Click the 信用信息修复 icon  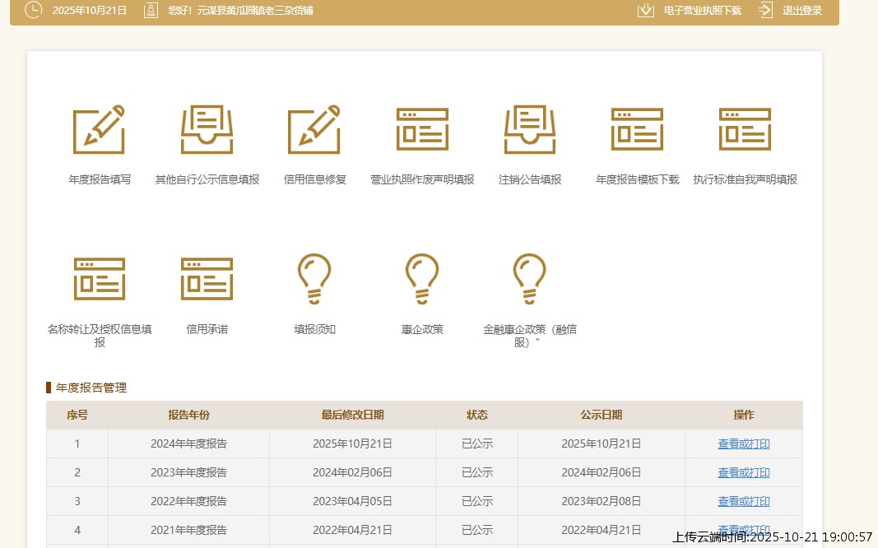[314, 130]
